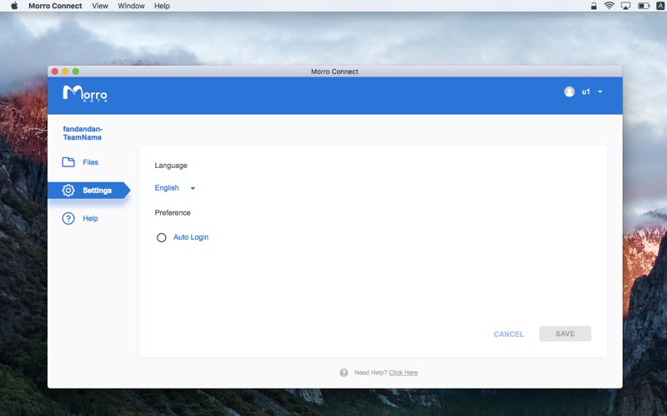Click the Help label in sidebar
667x416 pixels.
click(x=90, y=218)
